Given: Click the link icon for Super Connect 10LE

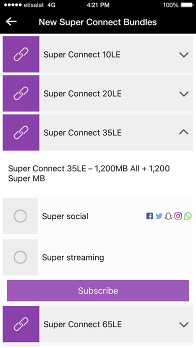Looking at the screenshot, I should pyautogui.click(x=21, y=54).
